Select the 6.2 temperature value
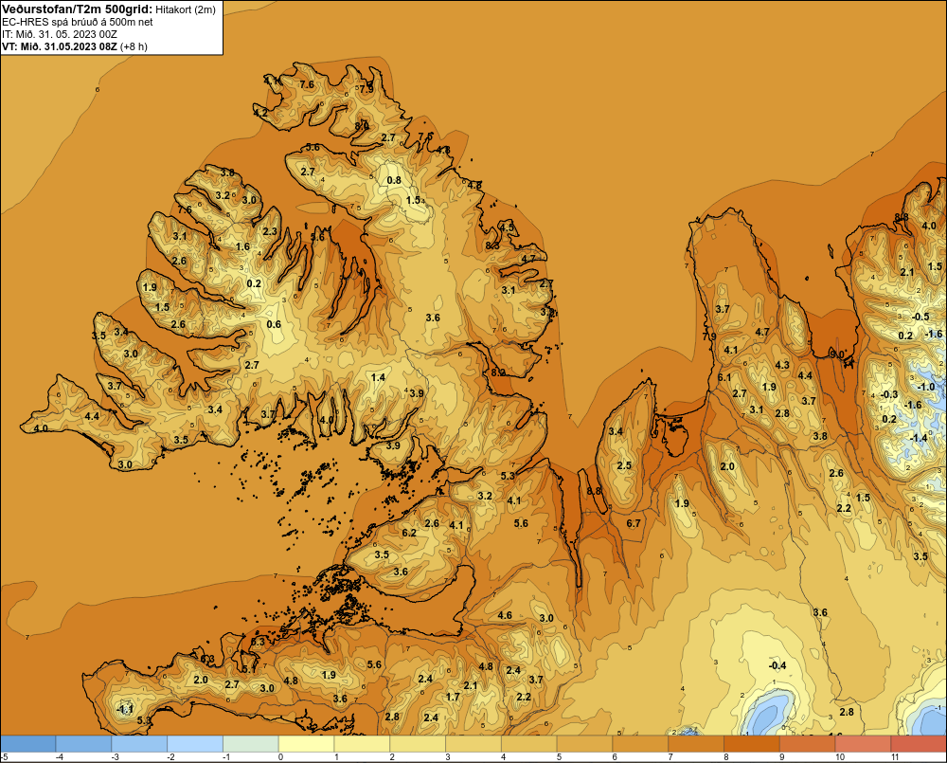 coord(409,533)
